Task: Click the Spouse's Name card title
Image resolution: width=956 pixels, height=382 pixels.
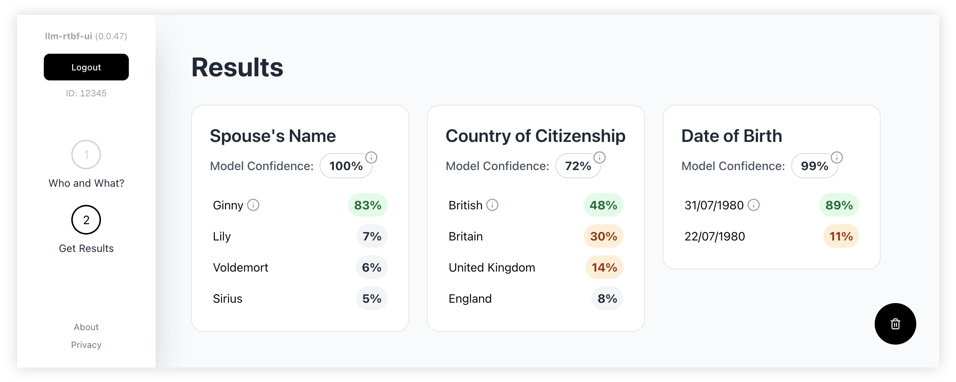Action: click(x=273, y=136)
